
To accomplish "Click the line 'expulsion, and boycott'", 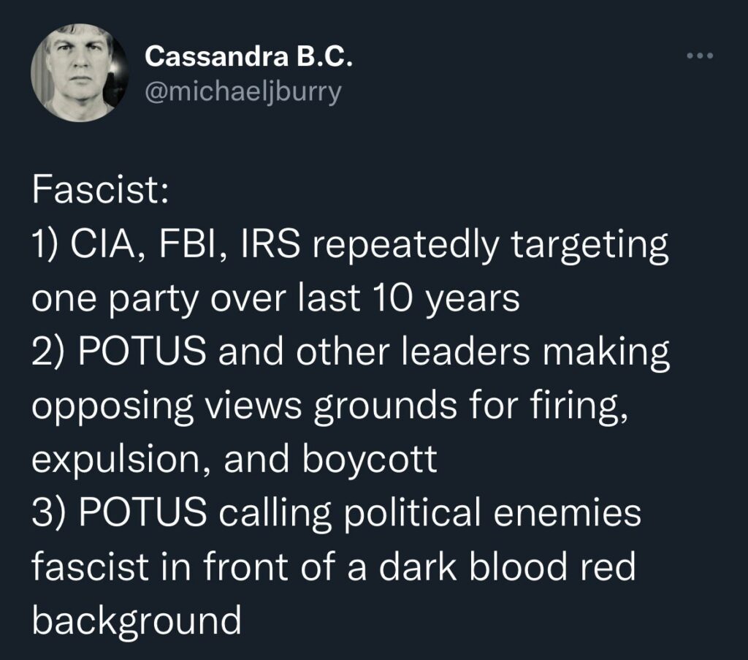I will pyautogui.click(x=234, y=459).
